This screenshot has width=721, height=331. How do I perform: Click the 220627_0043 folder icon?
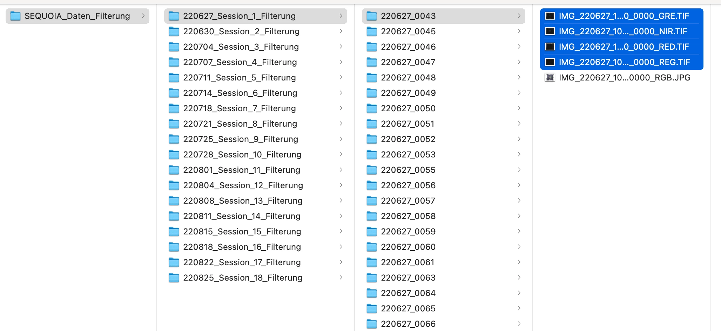click(x=372, y=16)
